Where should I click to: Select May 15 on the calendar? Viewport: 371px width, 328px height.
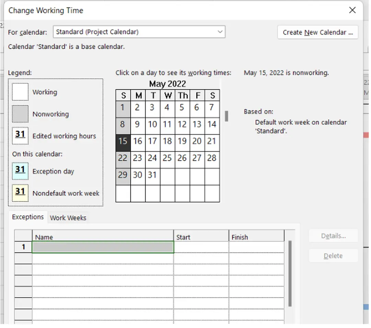[x=123, y=141]
